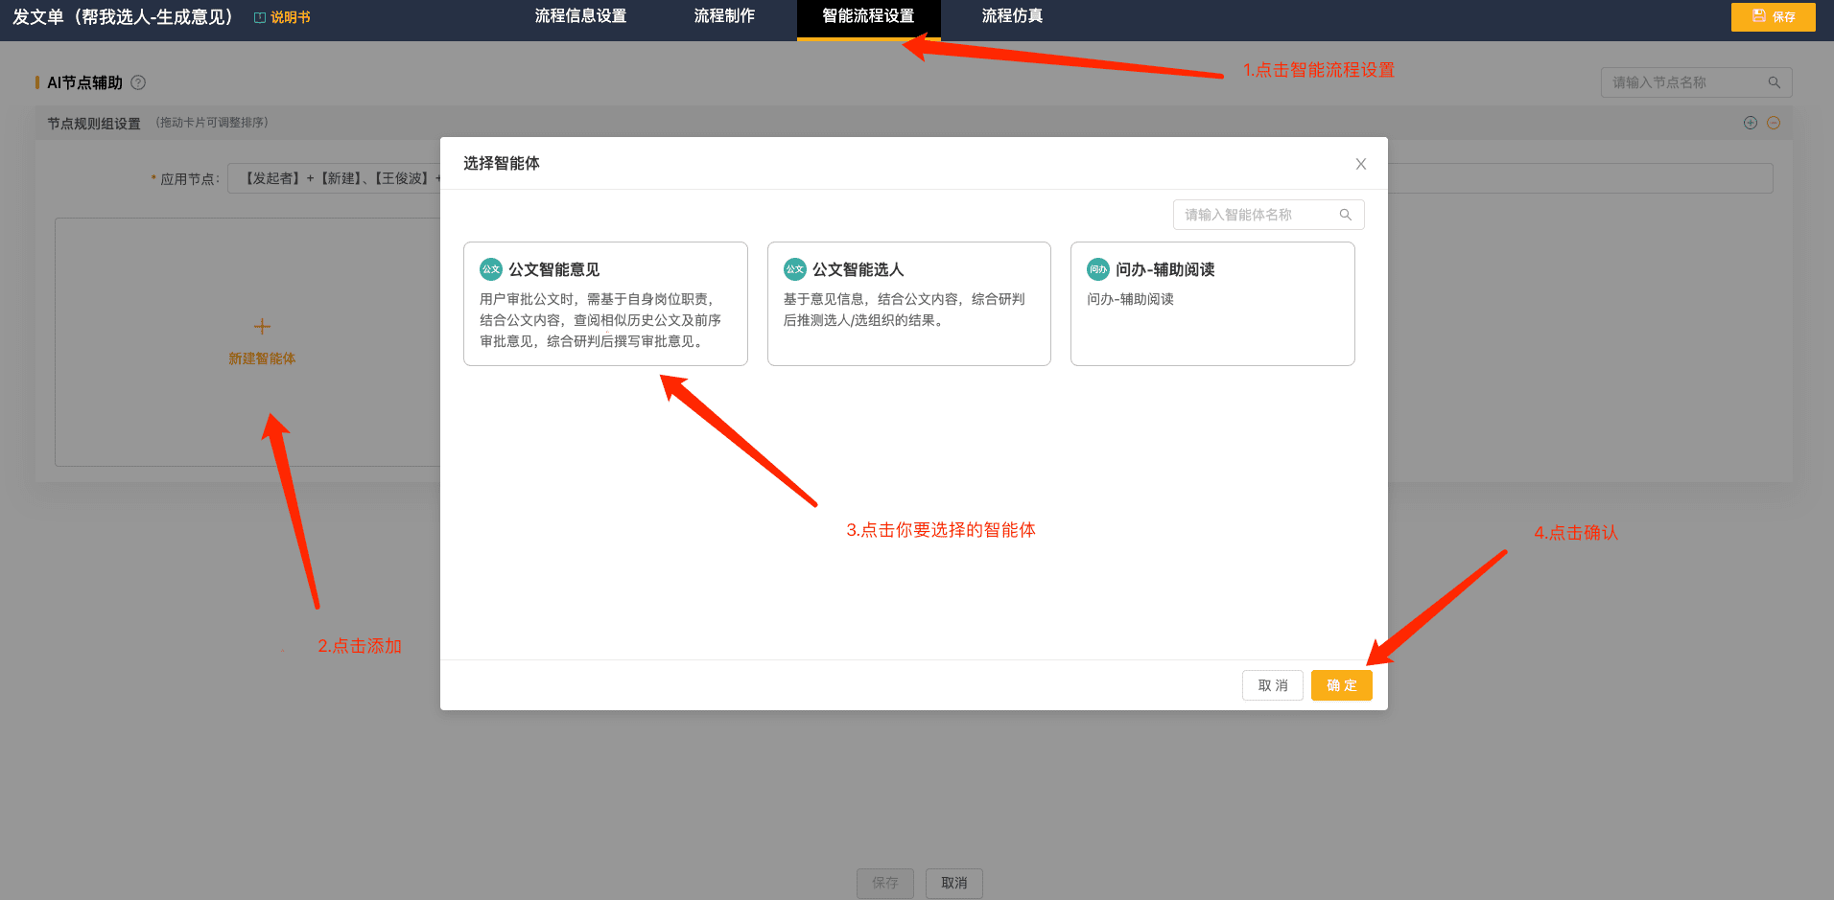Click the hint text （拖动卡片可调整排序）
Screen dimensions: 1834x900
(x=212, y=123)
